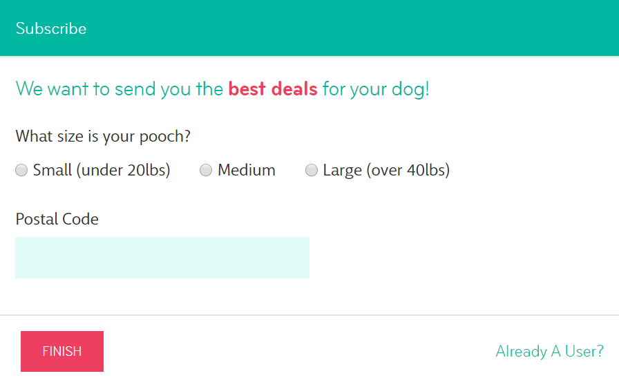Click the Subscribe title in the header
Screen dimensions: 619x387
[x=51, y=28]
